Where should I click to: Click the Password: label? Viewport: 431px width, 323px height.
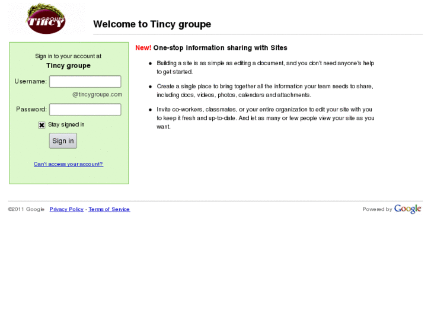point(31,110)
